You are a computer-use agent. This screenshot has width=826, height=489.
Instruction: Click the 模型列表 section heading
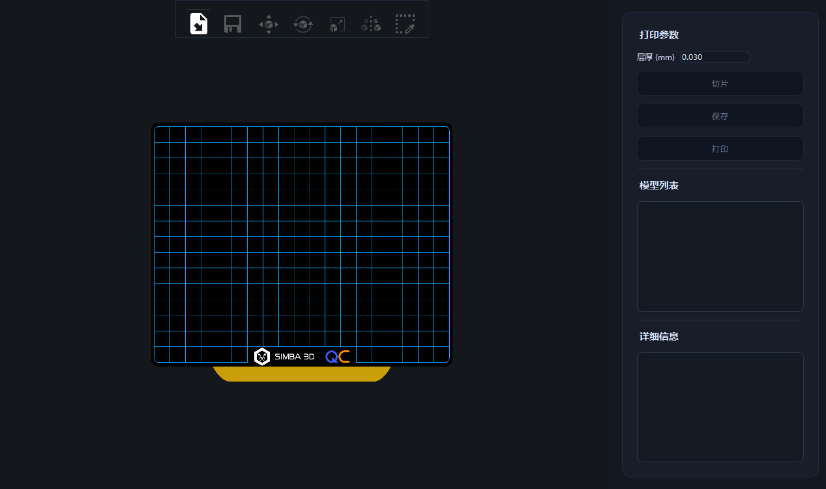click(659, 186)
